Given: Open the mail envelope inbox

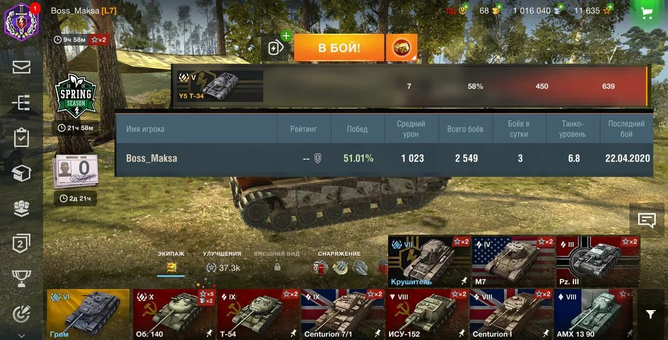Looking at the screenshot, I should [x=22, y=67].
